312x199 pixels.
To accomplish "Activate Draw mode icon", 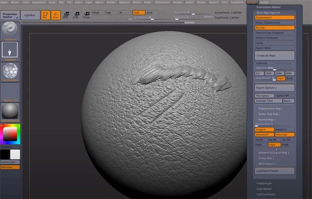I will 56,15.
